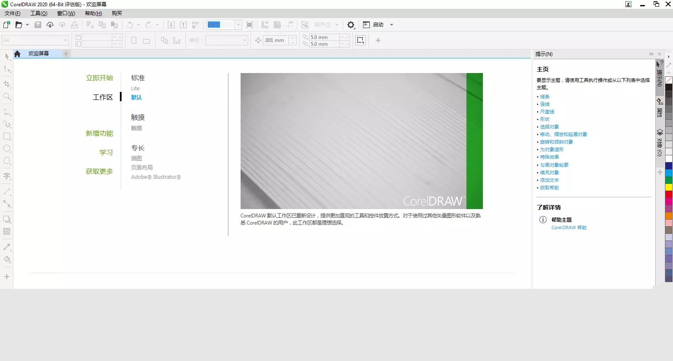673x361 pixels.
Task: Select the Text tool
Action: (7, 176)
